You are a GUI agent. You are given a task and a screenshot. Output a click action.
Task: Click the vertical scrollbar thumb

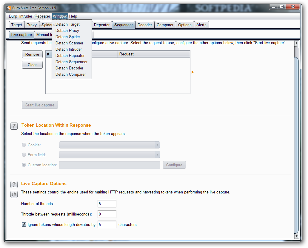pyautogui.click(x=297, y=145)
